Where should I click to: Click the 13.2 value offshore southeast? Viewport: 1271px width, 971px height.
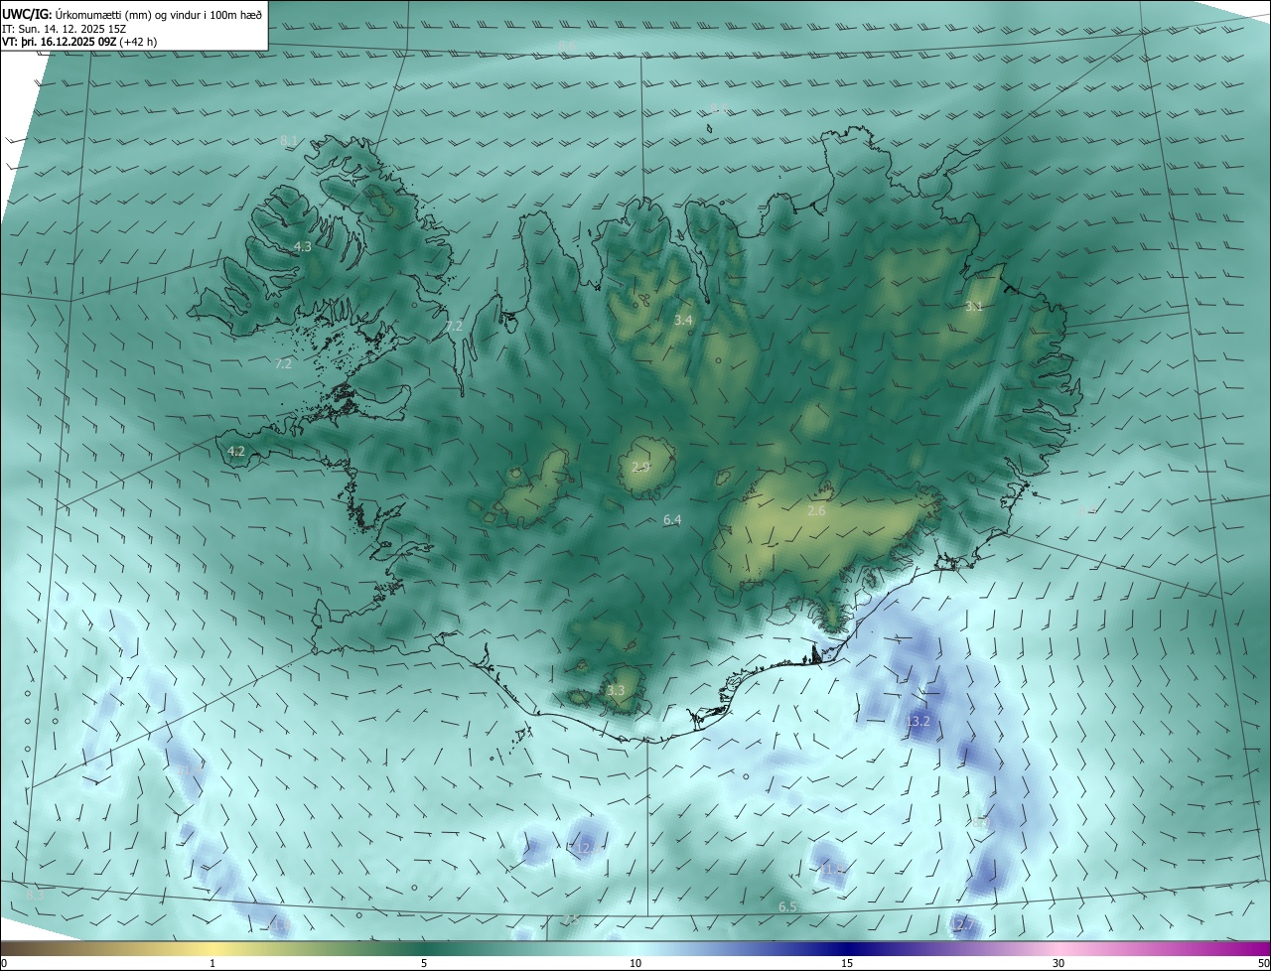918,721
